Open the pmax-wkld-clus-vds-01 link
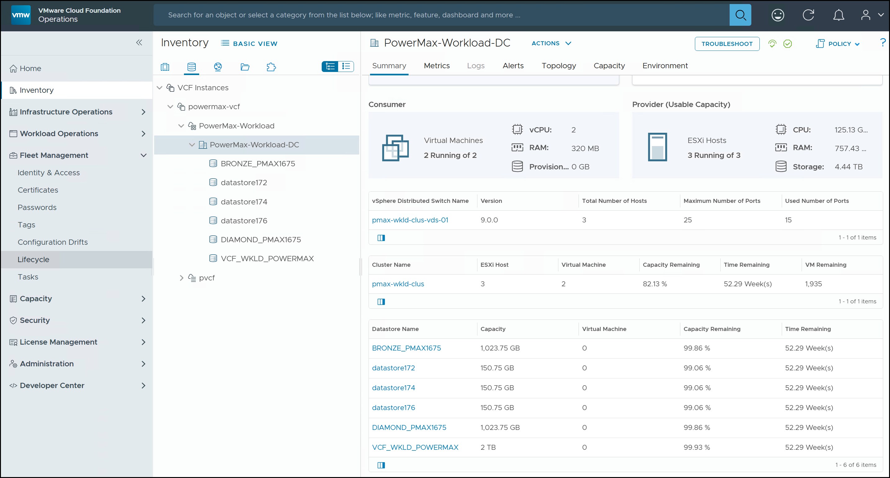Viewport: 890px width, 478px height. click(410, 220)
